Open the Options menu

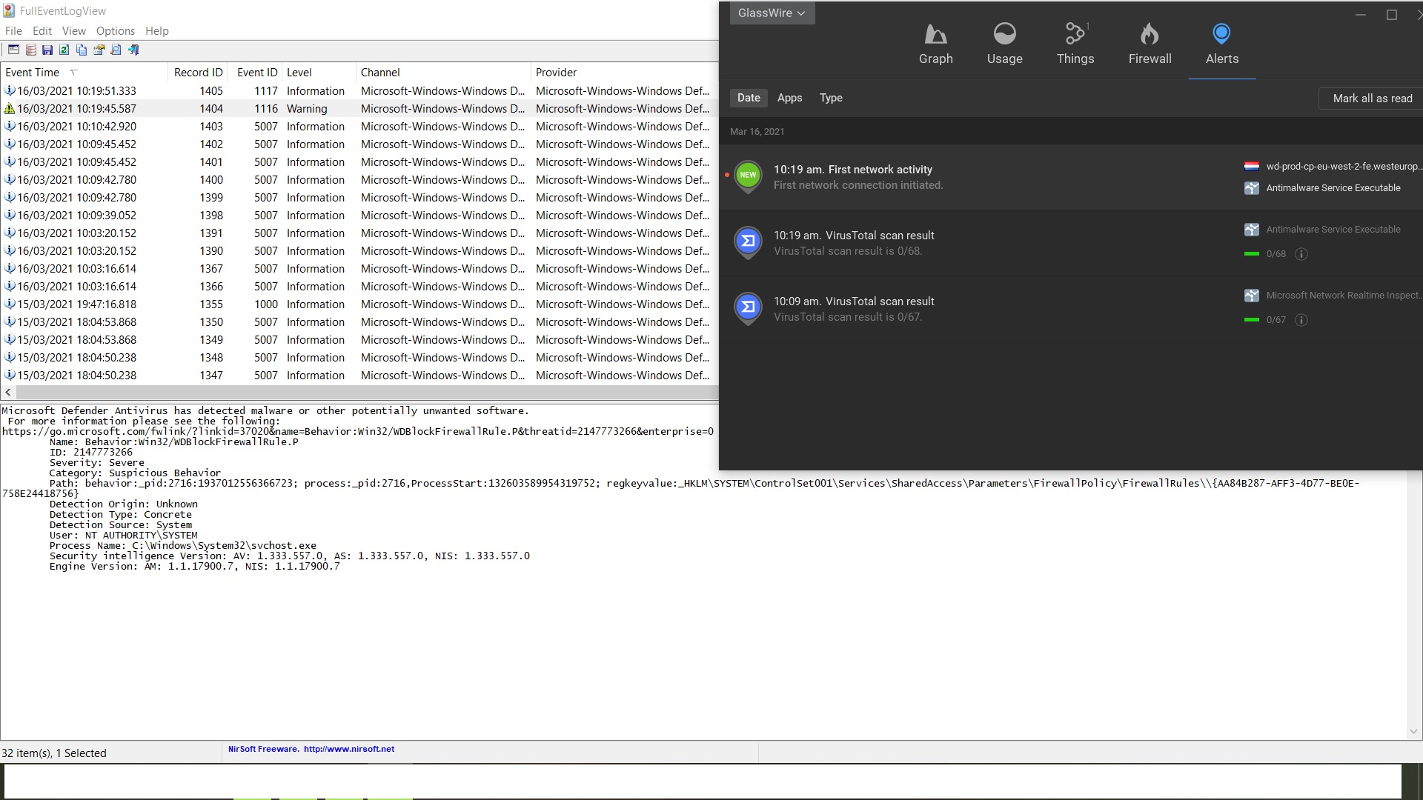[115, 31]
